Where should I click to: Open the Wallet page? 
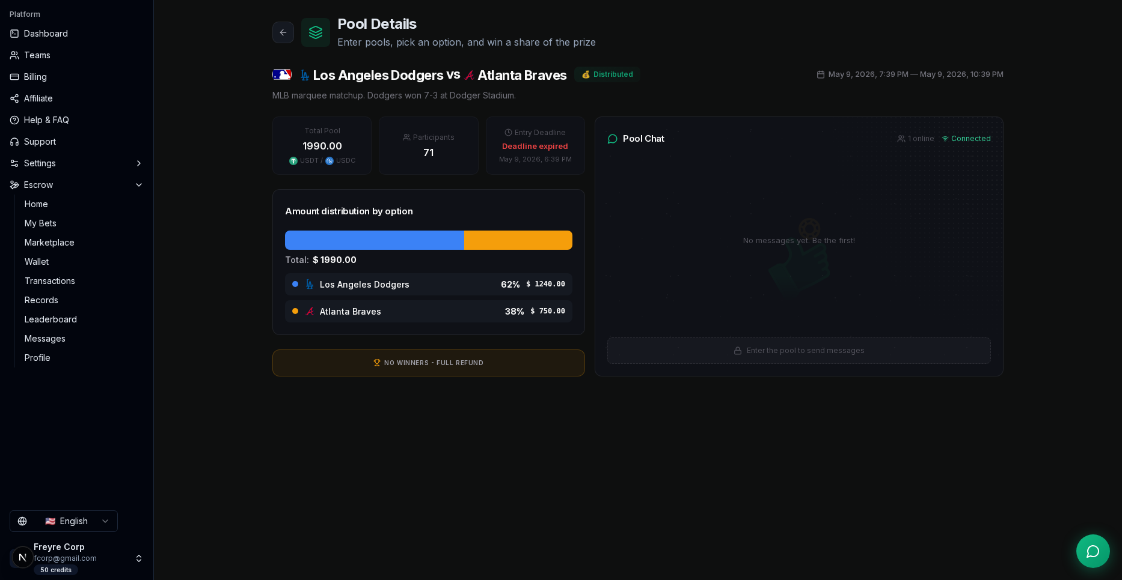click(83, 262)
